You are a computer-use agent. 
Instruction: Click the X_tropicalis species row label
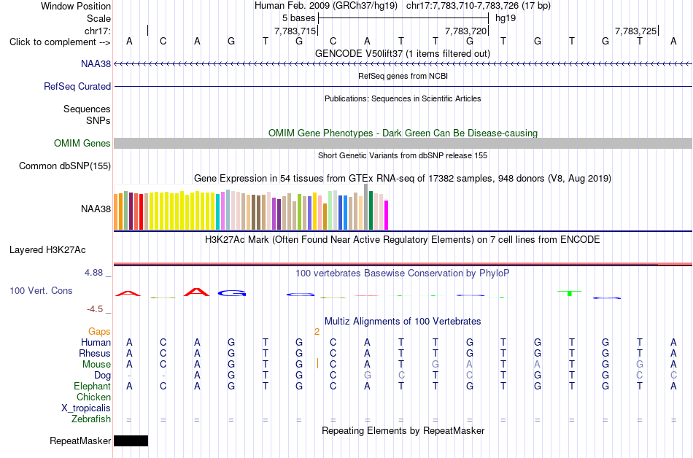pyautogui.click(x=86, y=408)
